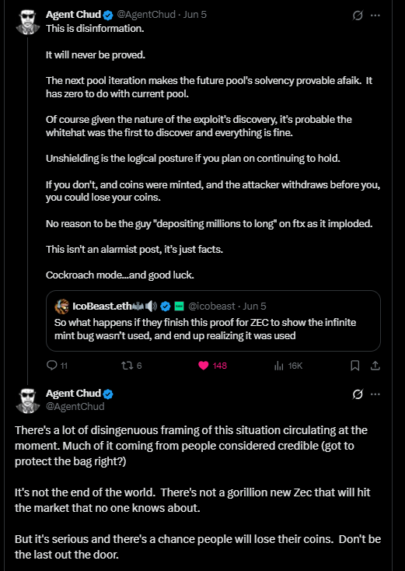This screenshot has width=405, height=571.
Task: Click the reply icon with 11 replies
Action: (x=57, y=366)
